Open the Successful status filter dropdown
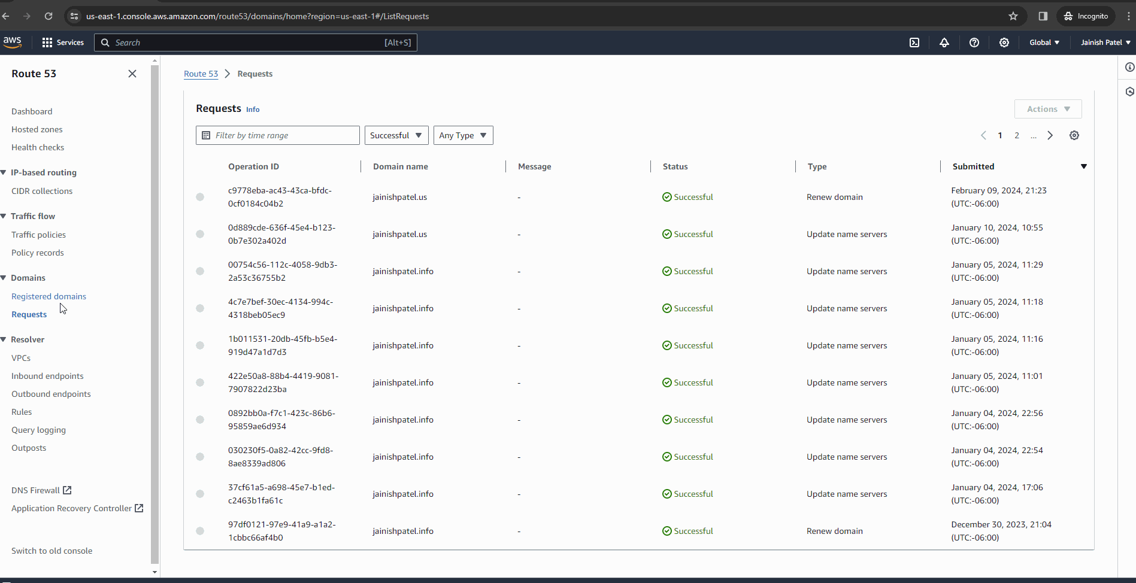This screenshot has height=583, width=1136. (x=396, y=135)
